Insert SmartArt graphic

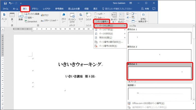31,22
